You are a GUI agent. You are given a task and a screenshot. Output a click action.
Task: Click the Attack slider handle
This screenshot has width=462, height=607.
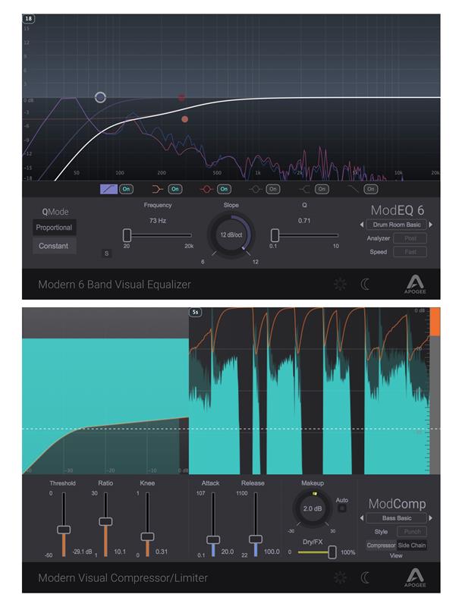pyautogui.click(x=213, y=539)
